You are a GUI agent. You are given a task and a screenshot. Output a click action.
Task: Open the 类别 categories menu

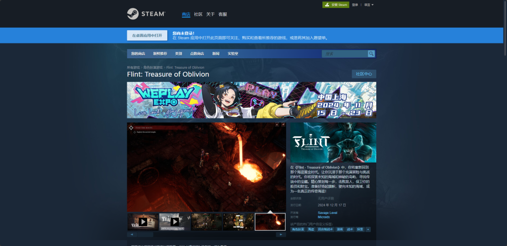tap(178, 53)
